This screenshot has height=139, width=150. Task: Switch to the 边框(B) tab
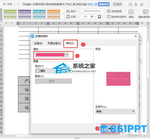click(38, 43)
